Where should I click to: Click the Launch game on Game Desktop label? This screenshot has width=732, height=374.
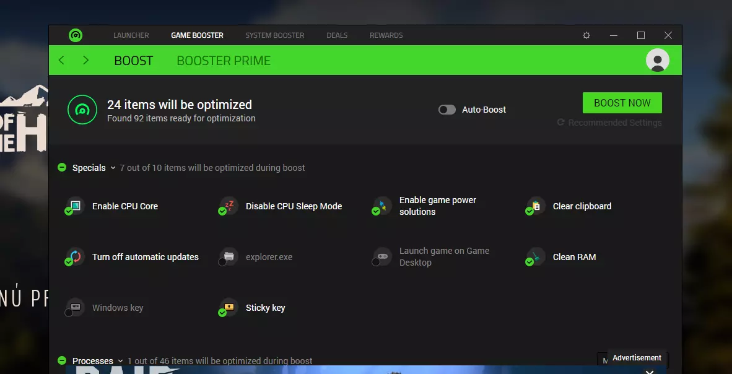point(445,257)
